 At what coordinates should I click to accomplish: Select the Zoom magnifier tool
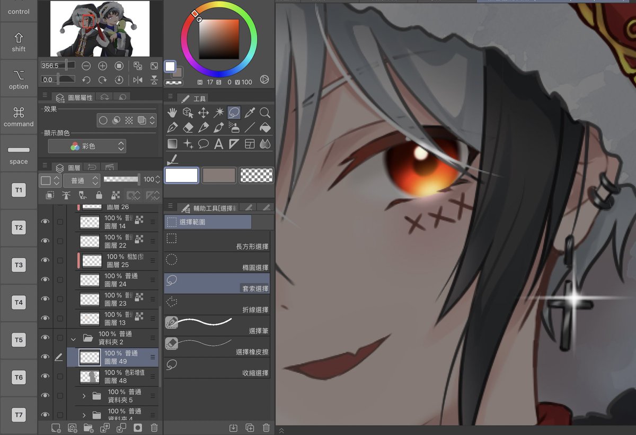pos(265,112)
